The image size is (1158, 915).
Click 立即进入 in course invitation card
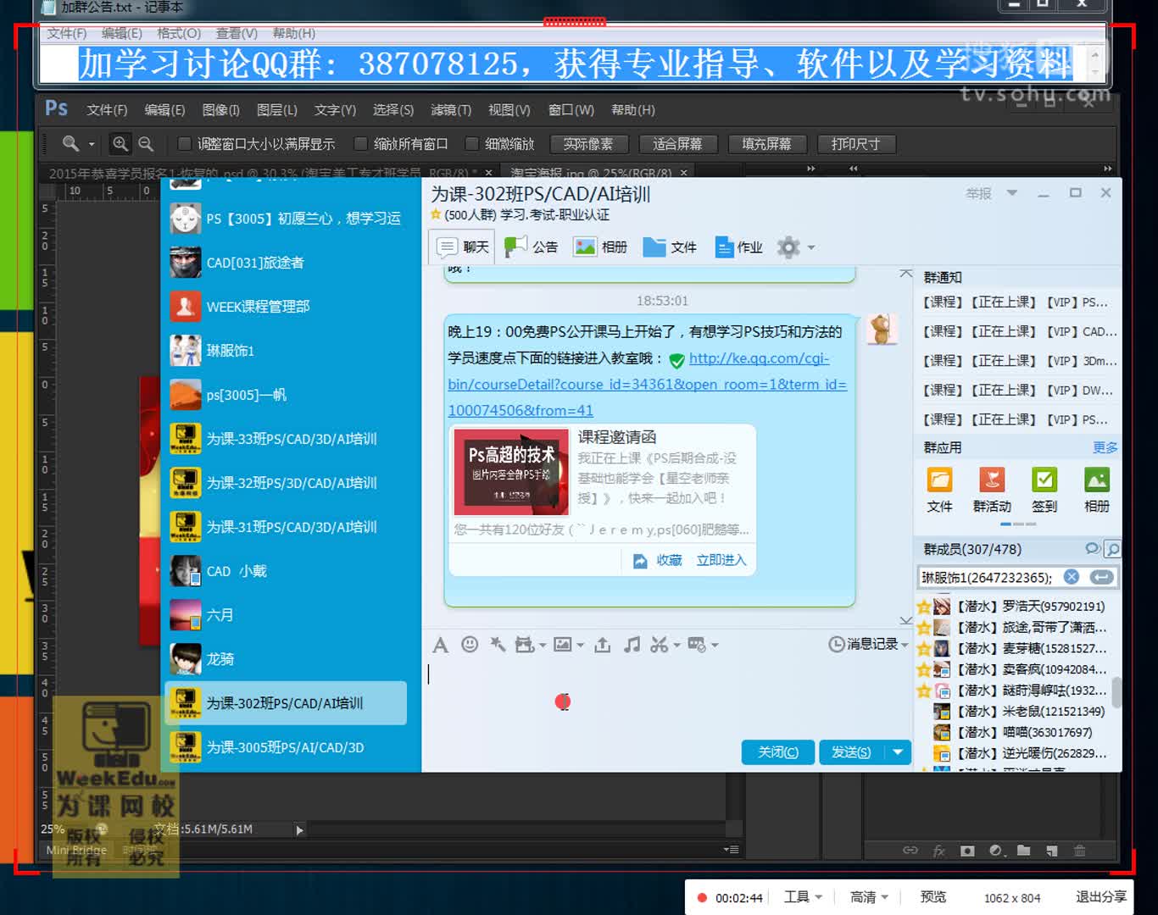[721, 561]
